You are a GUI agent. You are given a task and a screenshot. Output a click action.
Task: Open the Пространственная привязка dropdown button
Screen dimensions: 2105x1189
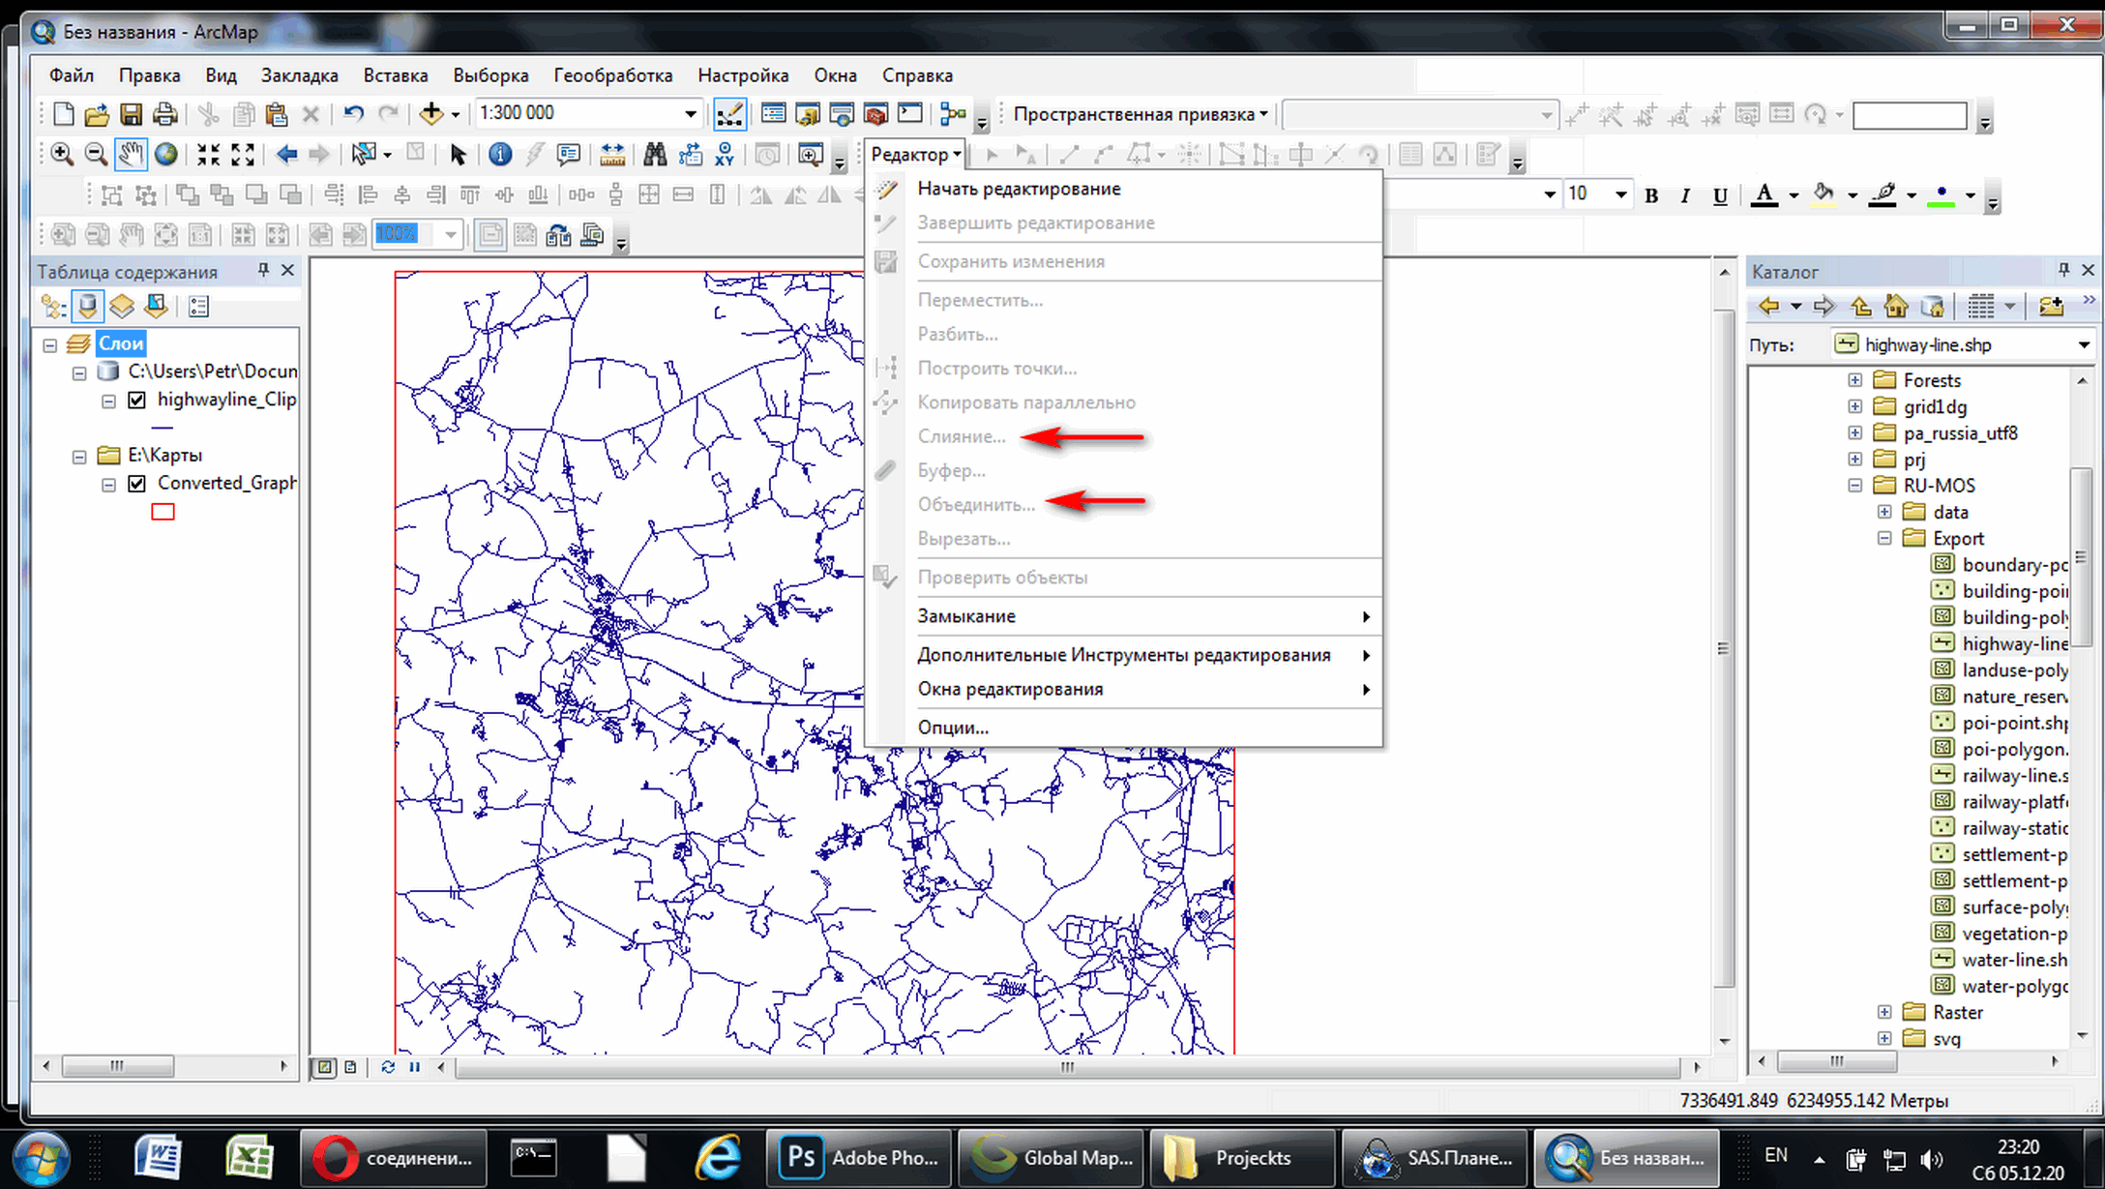pyautogui.click(x=1140, y=114)
